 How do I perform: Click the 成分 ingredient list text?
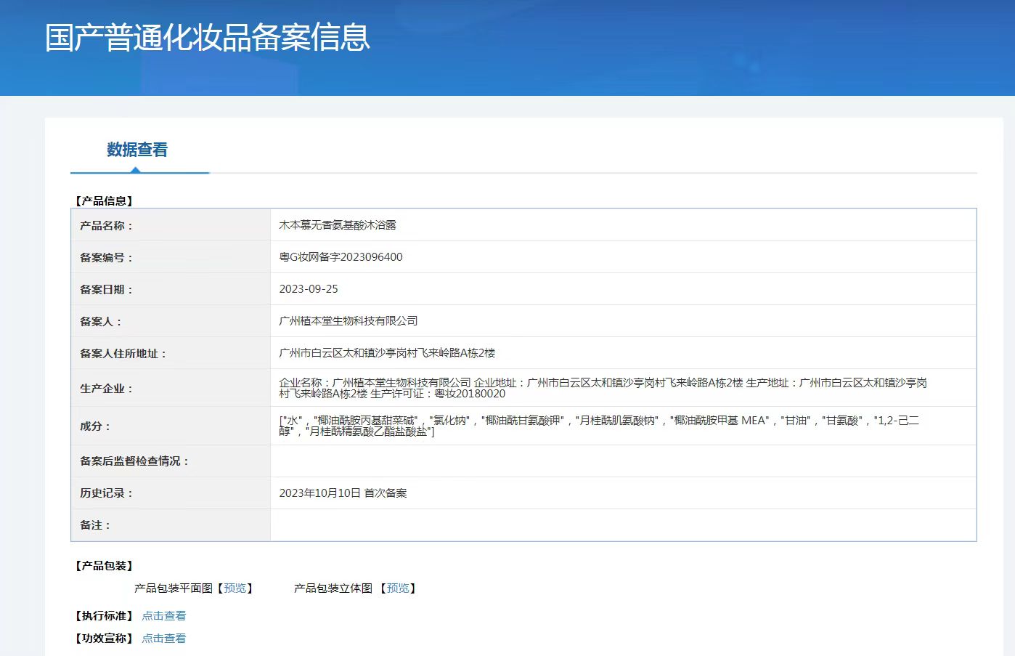[600, 426]
